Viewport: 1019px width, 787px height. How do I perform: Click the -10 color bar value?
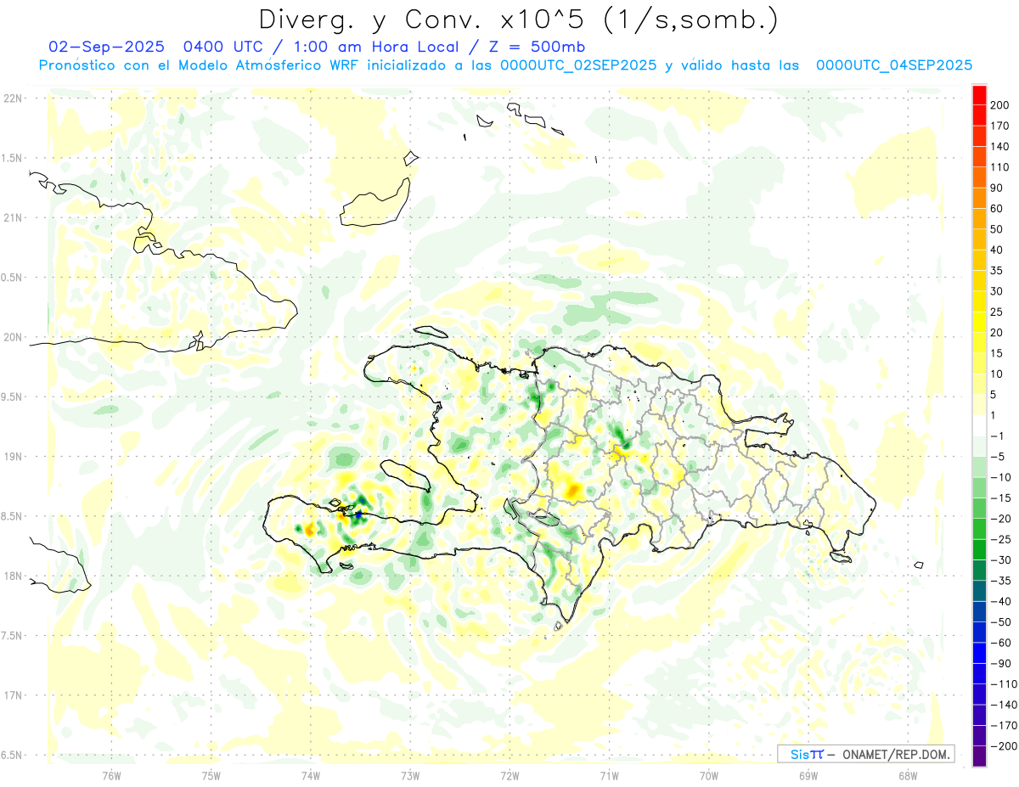[x=1002, y=477]
